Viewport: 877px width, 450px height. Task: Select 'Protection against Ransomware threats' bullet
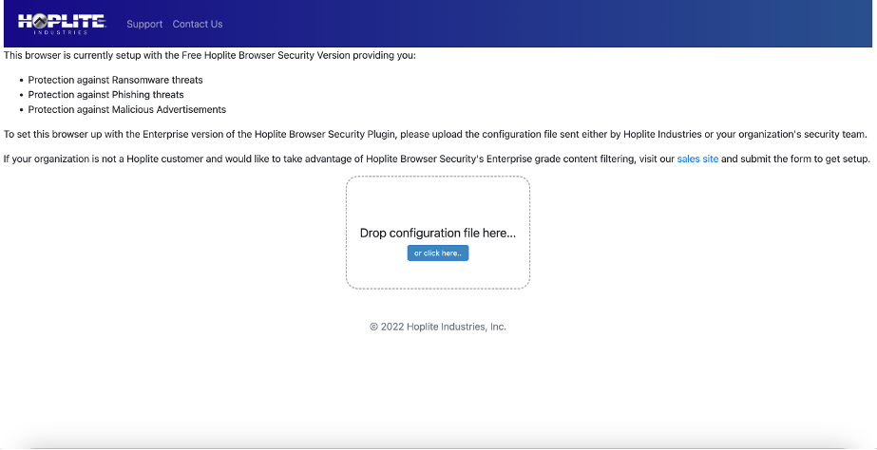pyautogui.click(x=115, y=80)
